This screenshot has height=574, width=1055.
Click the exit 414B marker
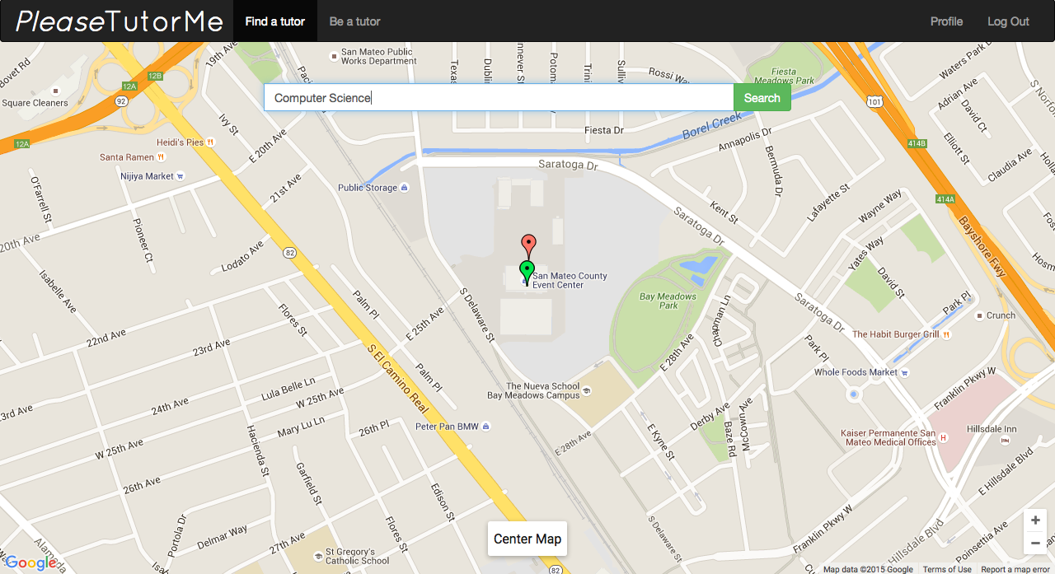pos(918,143)
